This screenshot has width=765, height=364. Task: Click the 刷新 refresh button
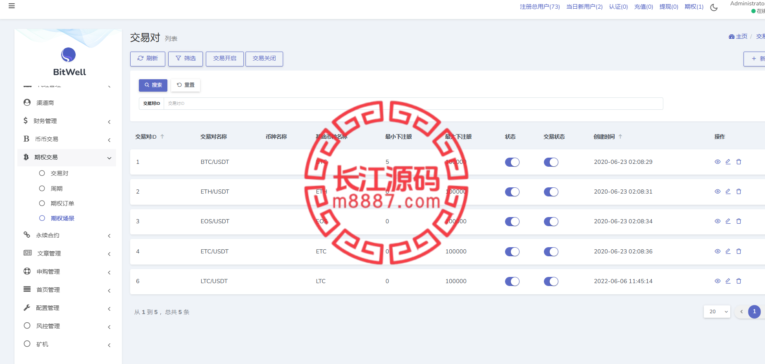(148, 59)
